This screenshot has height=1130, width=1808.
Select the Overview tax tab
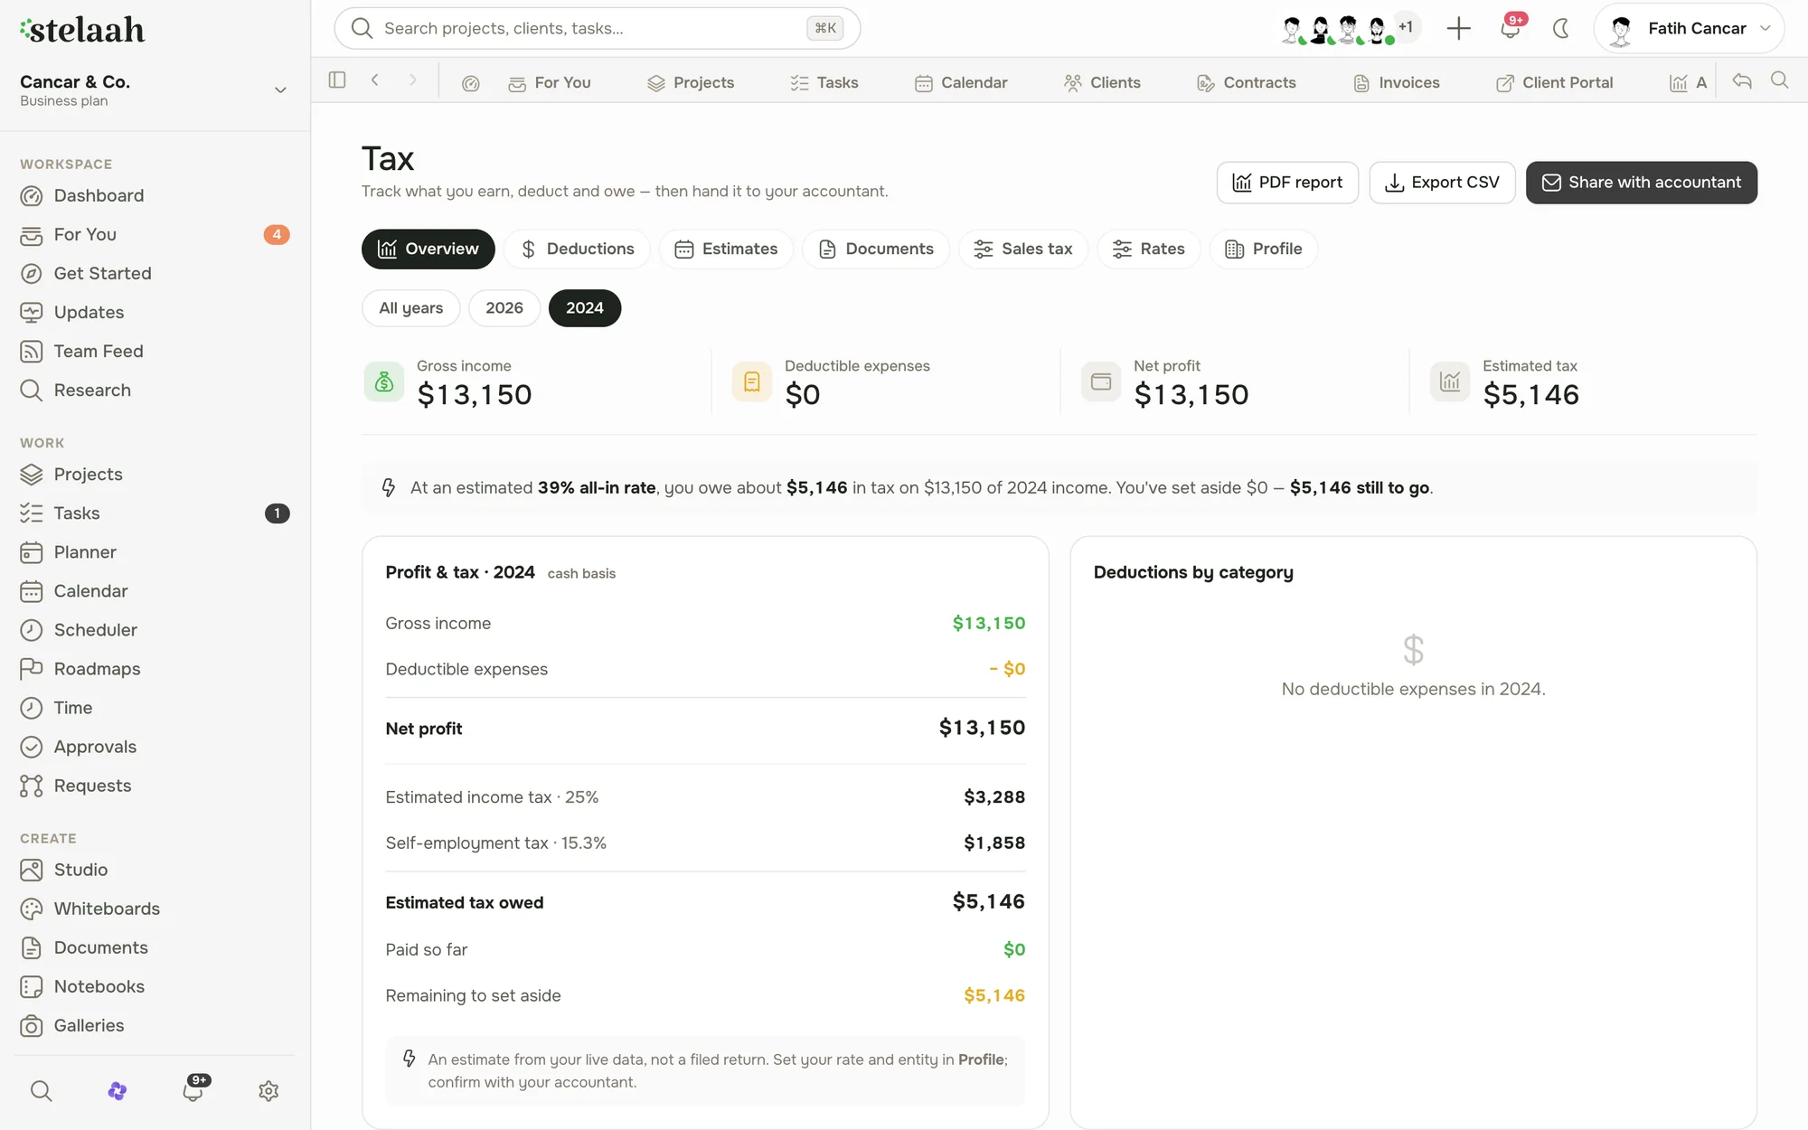point(428,249)
